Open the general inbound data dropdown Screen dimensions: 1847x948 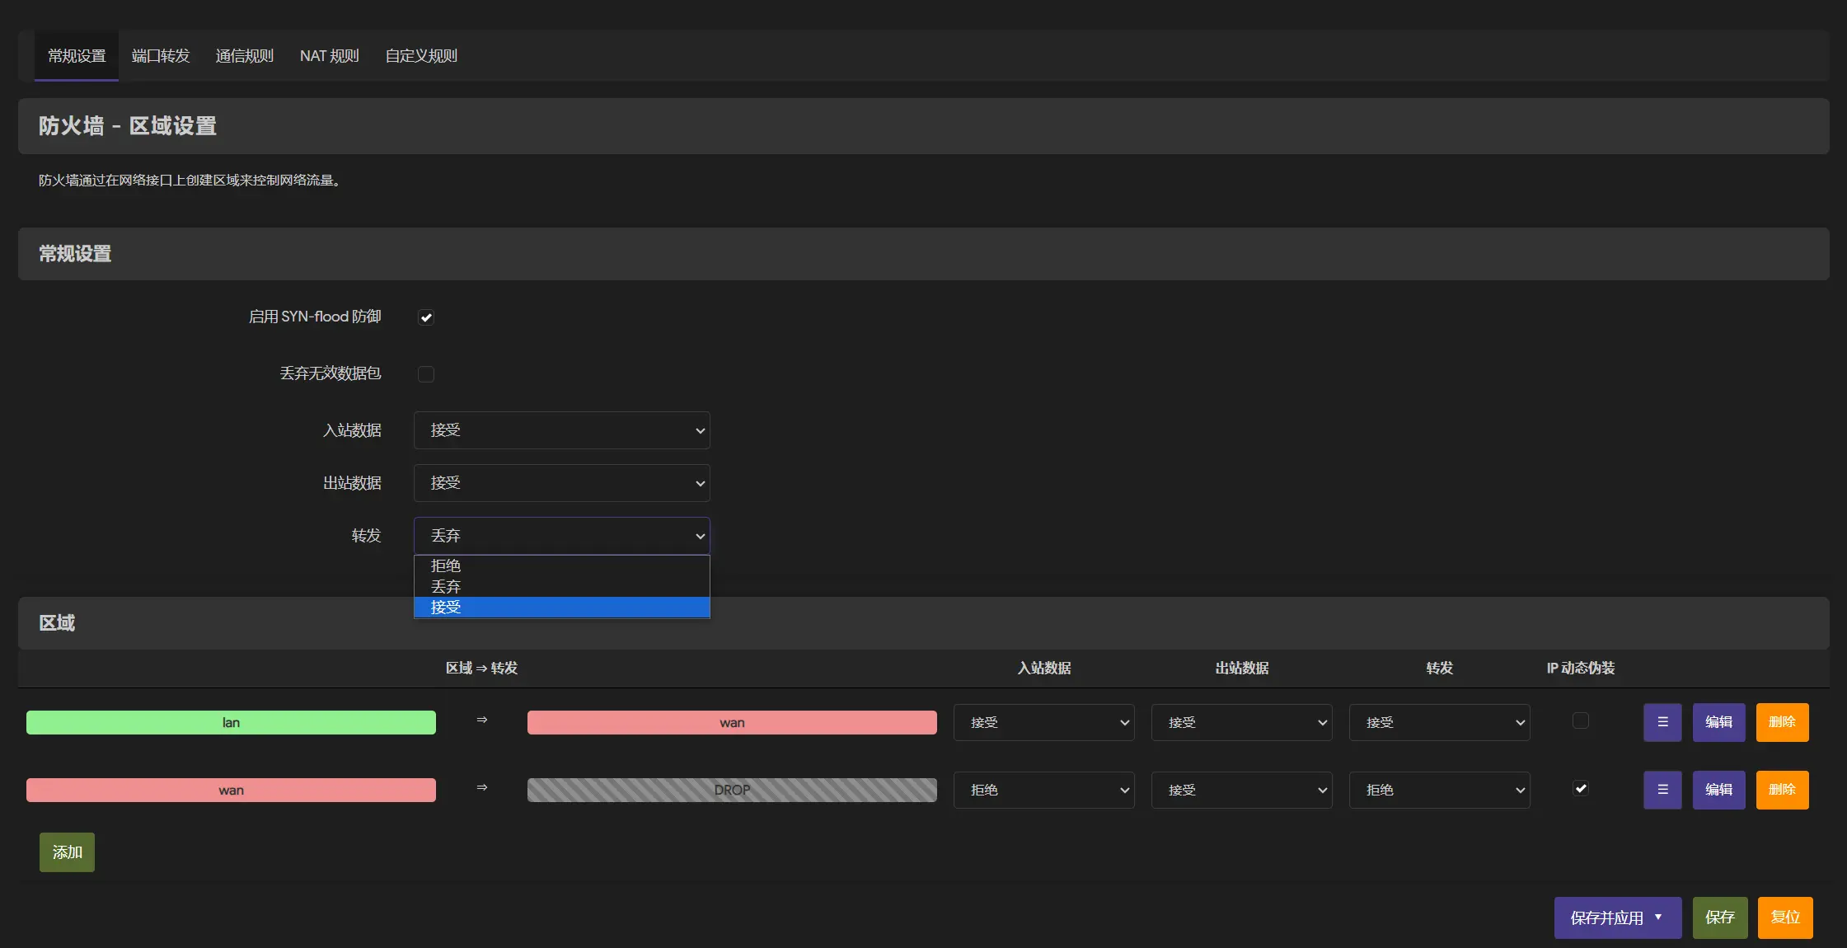(x=561, y=430)
